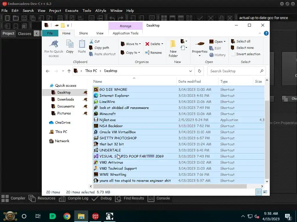This screenshot has width=297, height=222.
Task: Switch to Classes tab in Dev-C++
Action: coord(24,34)
